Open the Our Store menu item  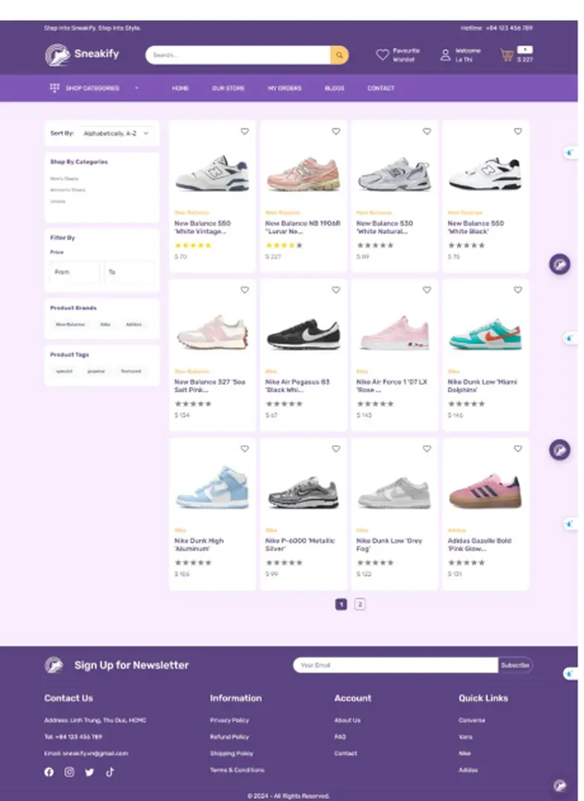(228, 88)
